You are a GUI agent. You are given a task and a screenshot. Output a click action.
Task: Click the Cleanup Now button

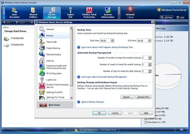pyautogui.click(x=143, y=97)
